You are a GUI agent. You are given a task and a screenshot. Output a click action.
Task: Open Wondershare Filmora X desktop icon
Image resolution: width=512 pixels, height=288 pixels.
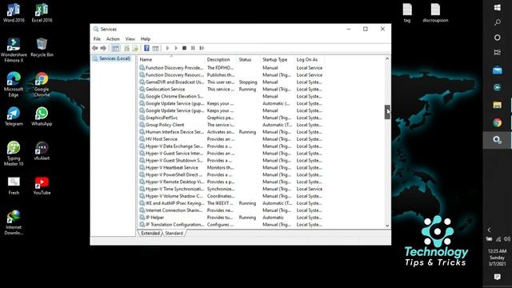(14, 50)
